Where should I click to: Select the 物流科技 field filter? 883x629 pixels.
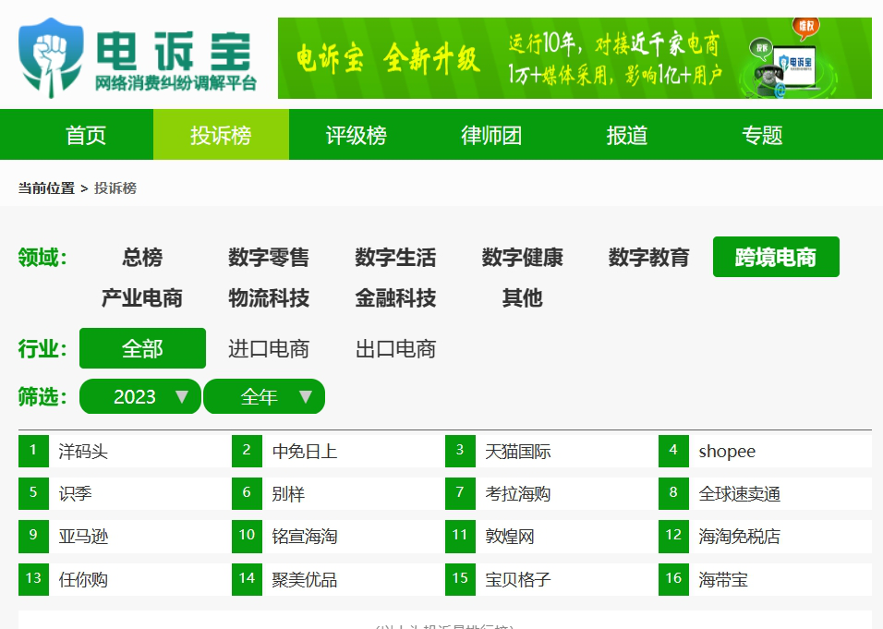(x=269, y=298)
